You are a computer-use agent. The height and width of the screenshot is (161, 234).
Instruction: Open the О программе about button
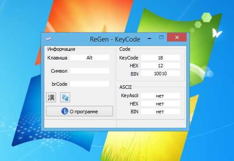[79, 111]
